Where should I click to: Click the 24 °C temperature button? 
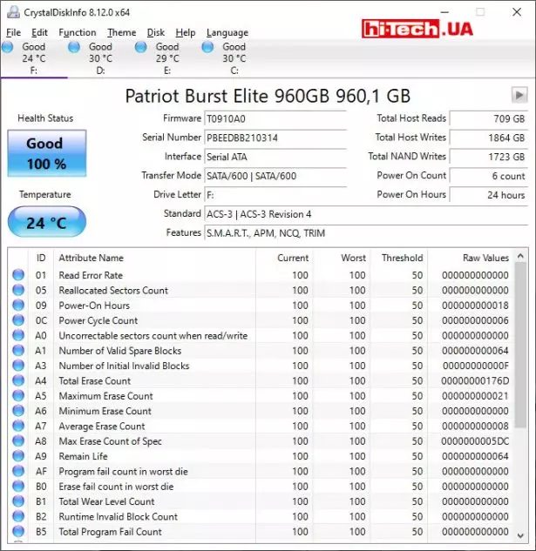click(47, 222)
